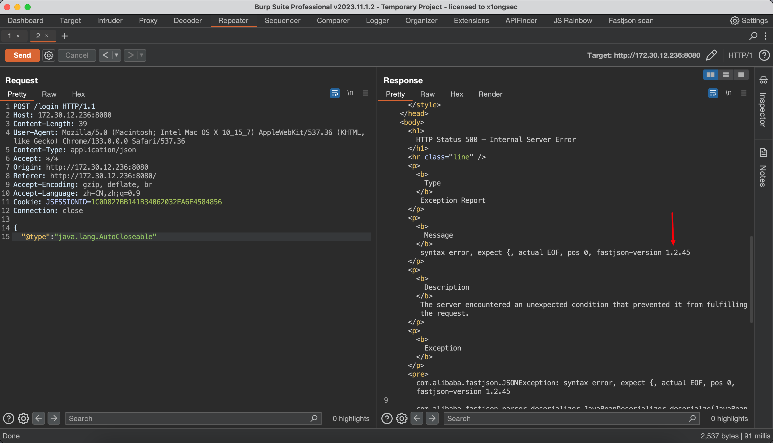Click the edit target pencil icon
The height and width of the screenshot is (443, 773).
click(711, 55)
